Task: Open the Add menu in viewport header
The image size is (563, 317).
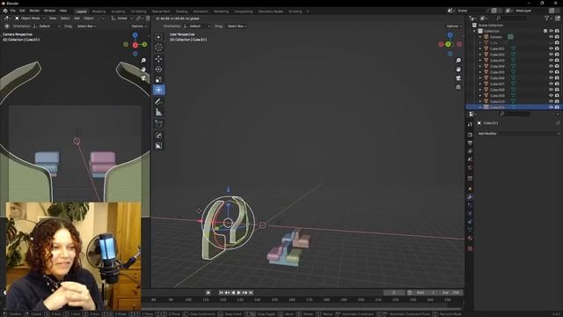Action: (x=77, y=18)
